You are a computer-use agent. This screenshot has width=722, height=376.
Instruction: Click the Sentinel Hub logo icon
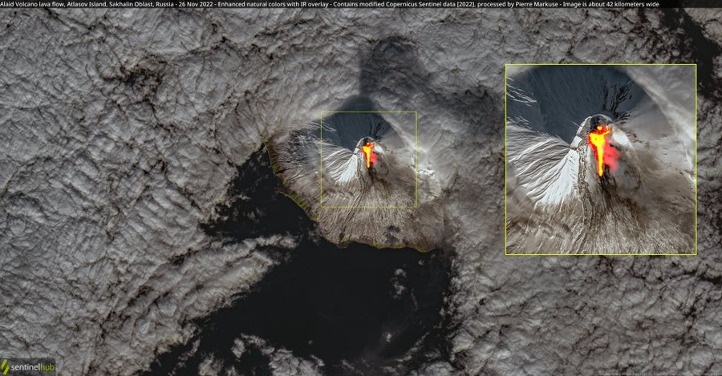[x=8, y=366]
